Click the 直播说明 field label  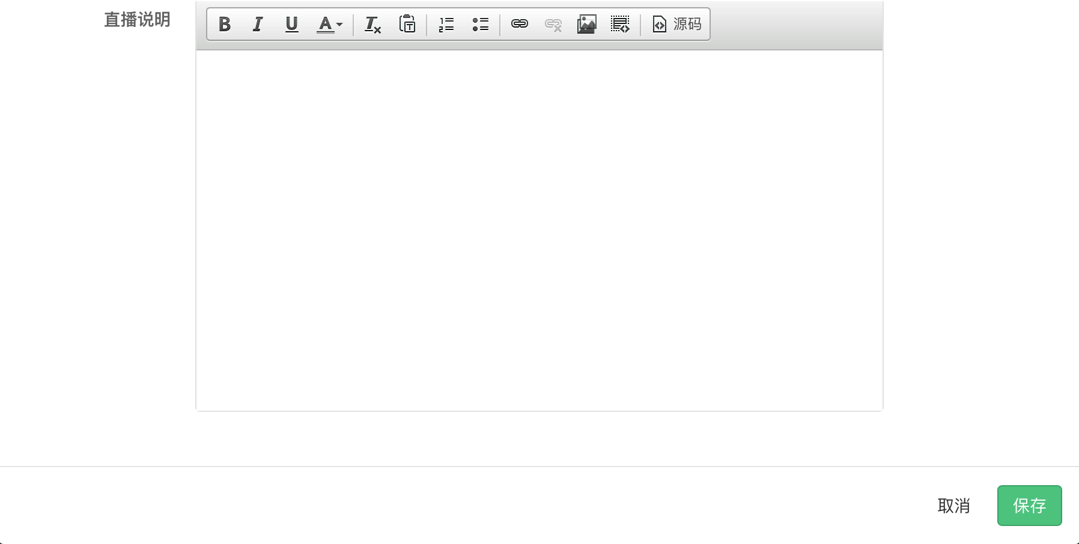[x=137, y=20]
